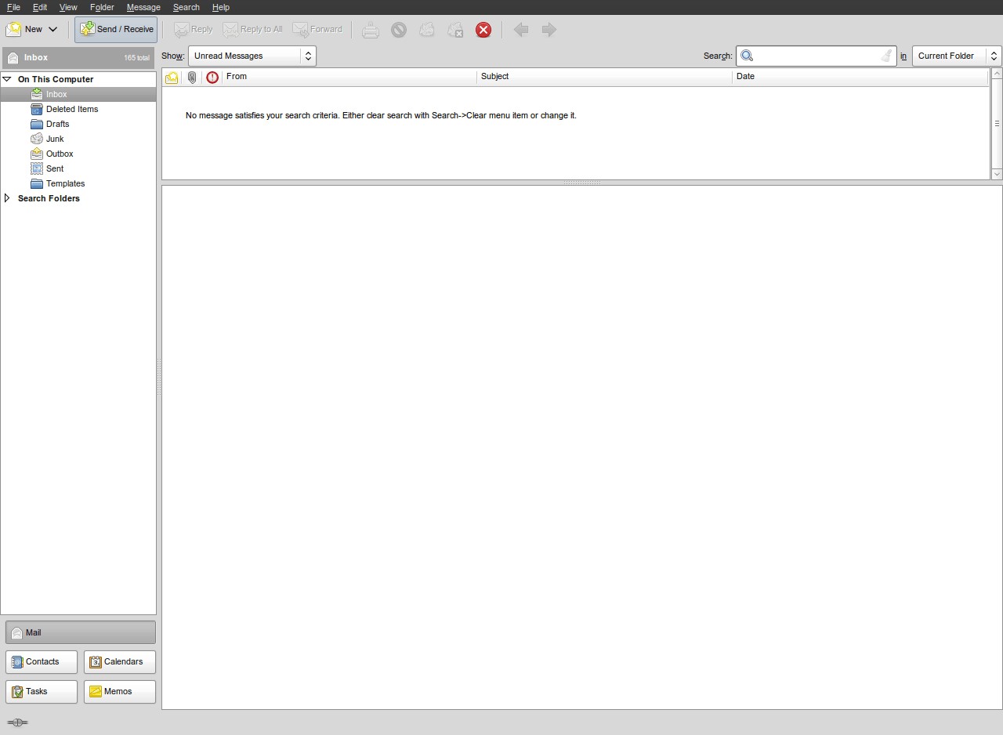Open the Message menu
Viewport: 1003px width, 735px height.
(x=143, y=7)
